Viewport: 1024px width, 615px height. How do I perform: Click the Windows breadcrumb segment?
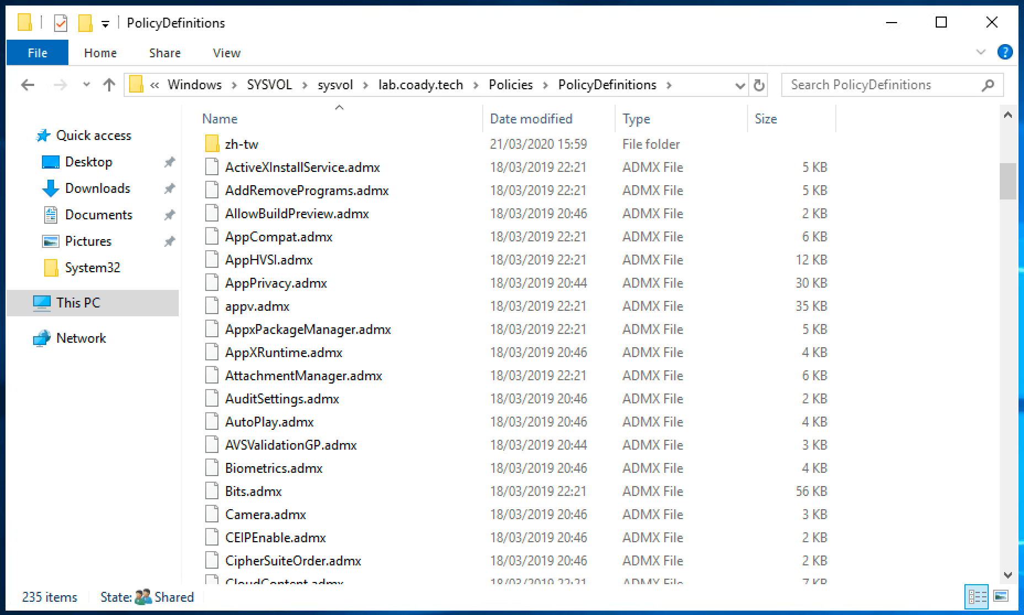click(195, 85)
